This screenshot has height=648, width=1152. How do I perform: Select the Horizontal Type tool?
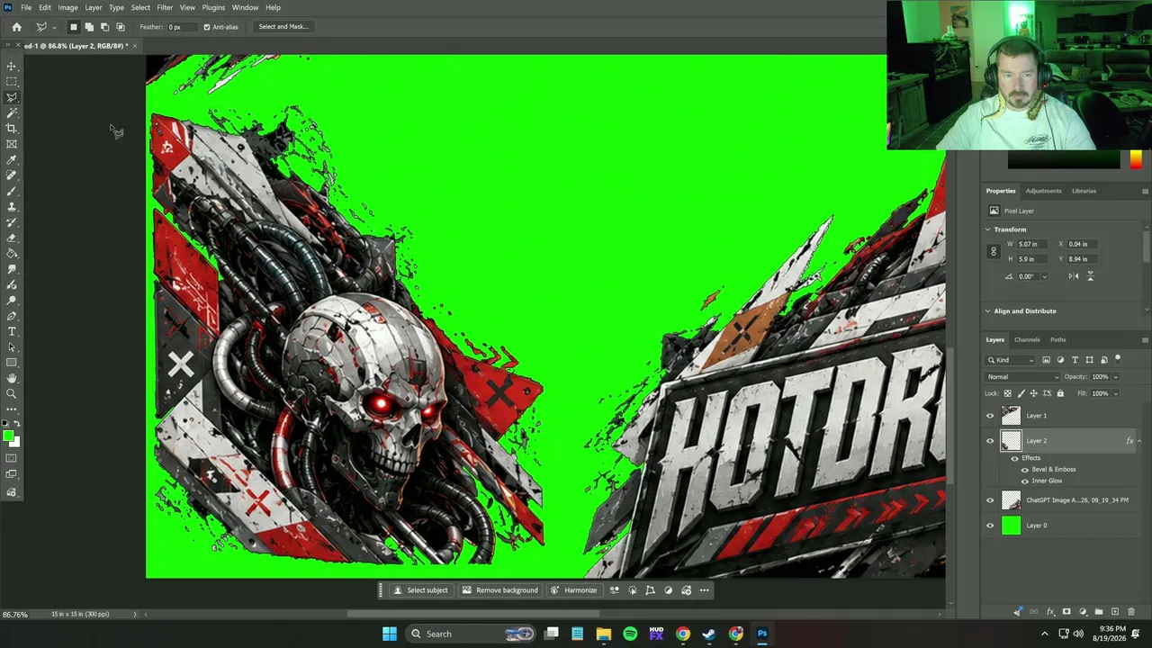(x=12, y=331)
